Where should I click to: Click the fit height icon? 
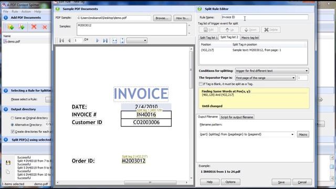pos(122,40)
